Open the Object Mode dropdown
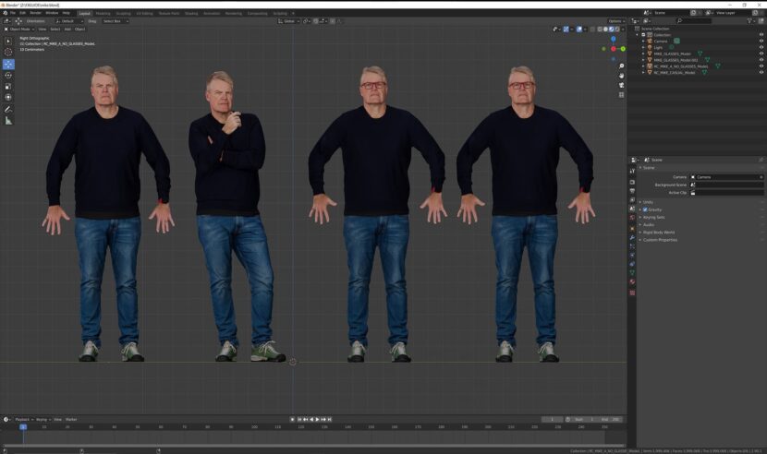Screen dimensions: 767x454 (18, 29)
